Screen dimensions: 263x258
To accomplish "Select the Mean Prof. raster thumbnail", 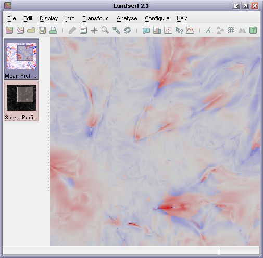I will click(21, 59).
